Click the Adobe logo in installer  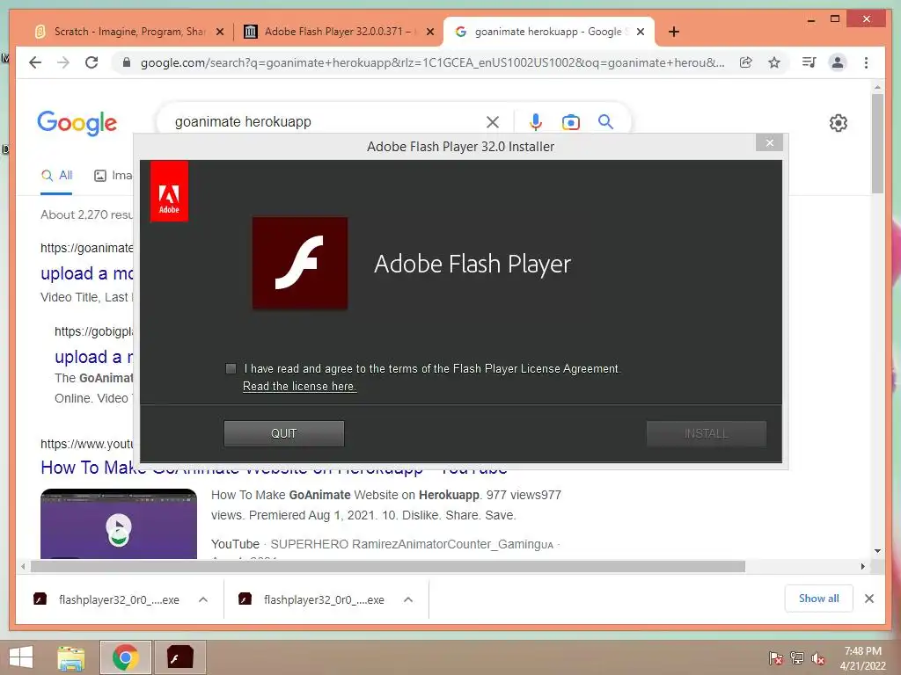[x=169, y=191]
